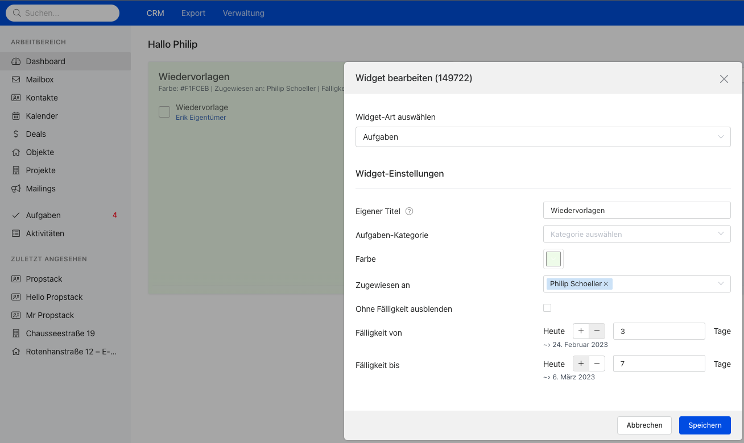The width and height of the screenshot is (744, 443).
Task: Click the Kalender calendar icon
Action: 16,116
